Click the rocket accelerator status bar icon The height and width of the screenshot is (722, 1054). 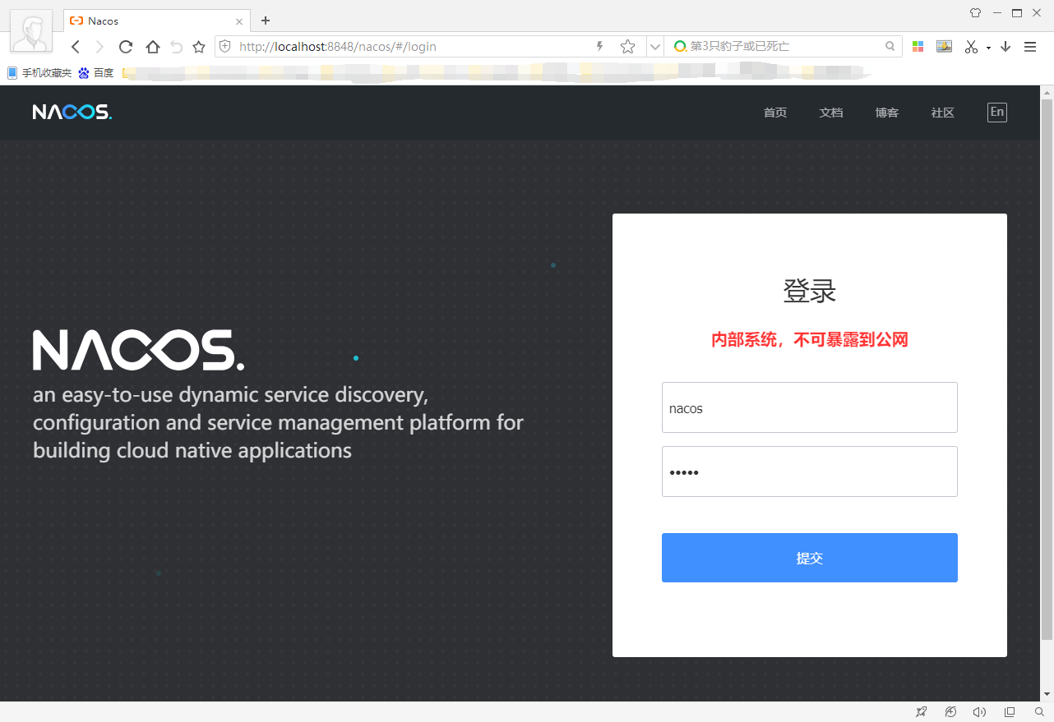point(922,711)
